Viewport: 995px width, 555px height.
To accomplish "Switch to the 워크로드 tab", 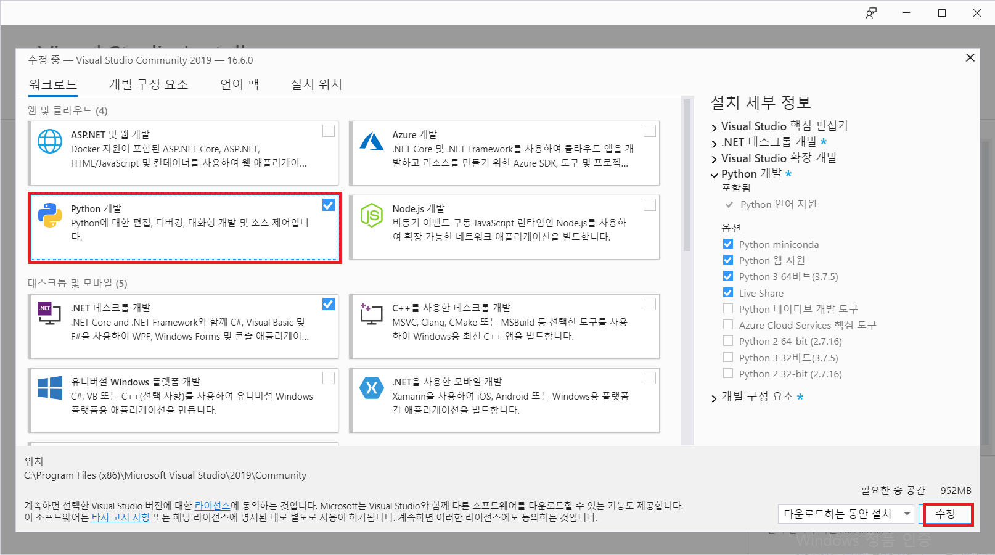I will tap(53, 84).
